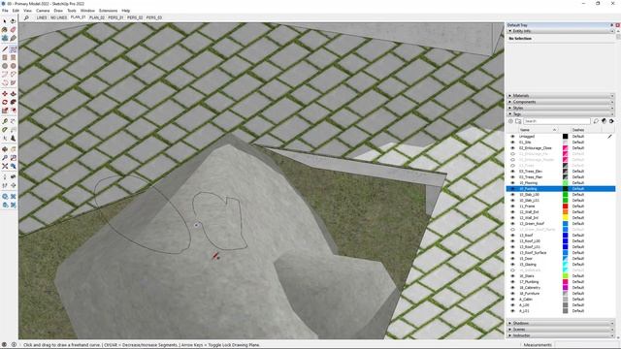This screenshot has width=621, height=349.
Task: Activate the highlighted Freehand tool
Action: tap(13, 49)
